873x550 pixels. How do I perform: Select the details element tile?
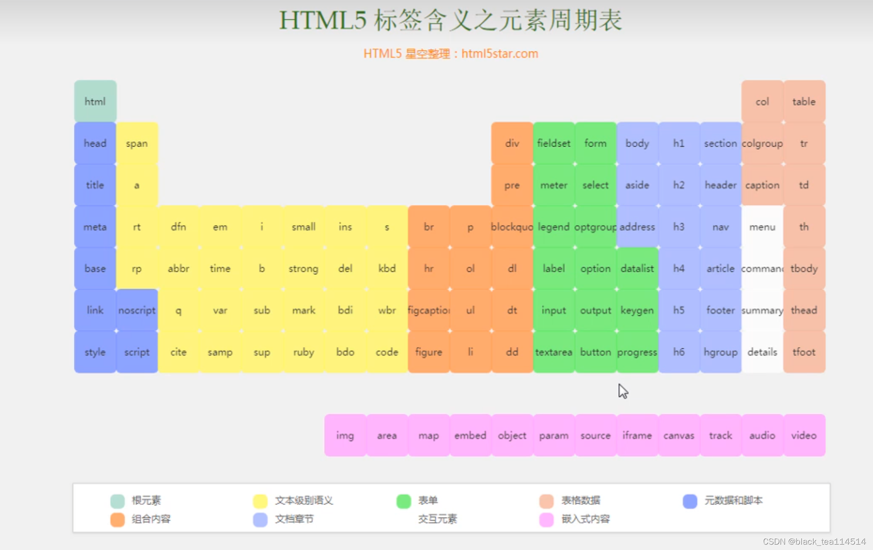[762, 352]
